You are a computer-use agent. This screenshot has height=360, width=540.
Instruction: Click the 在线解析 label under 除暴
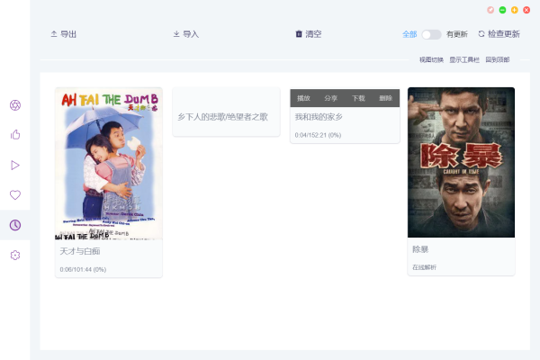424,267
